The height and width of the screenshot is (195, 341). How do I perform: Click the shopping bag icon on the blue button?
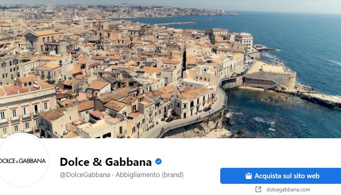pyautogui.click(x=249, y=176)
